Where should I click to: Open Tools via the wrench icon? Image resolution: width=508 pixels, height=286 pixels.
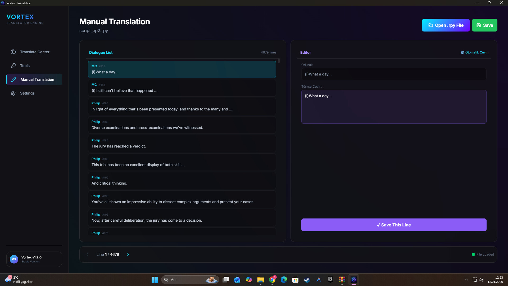click(x=13, y=66)
